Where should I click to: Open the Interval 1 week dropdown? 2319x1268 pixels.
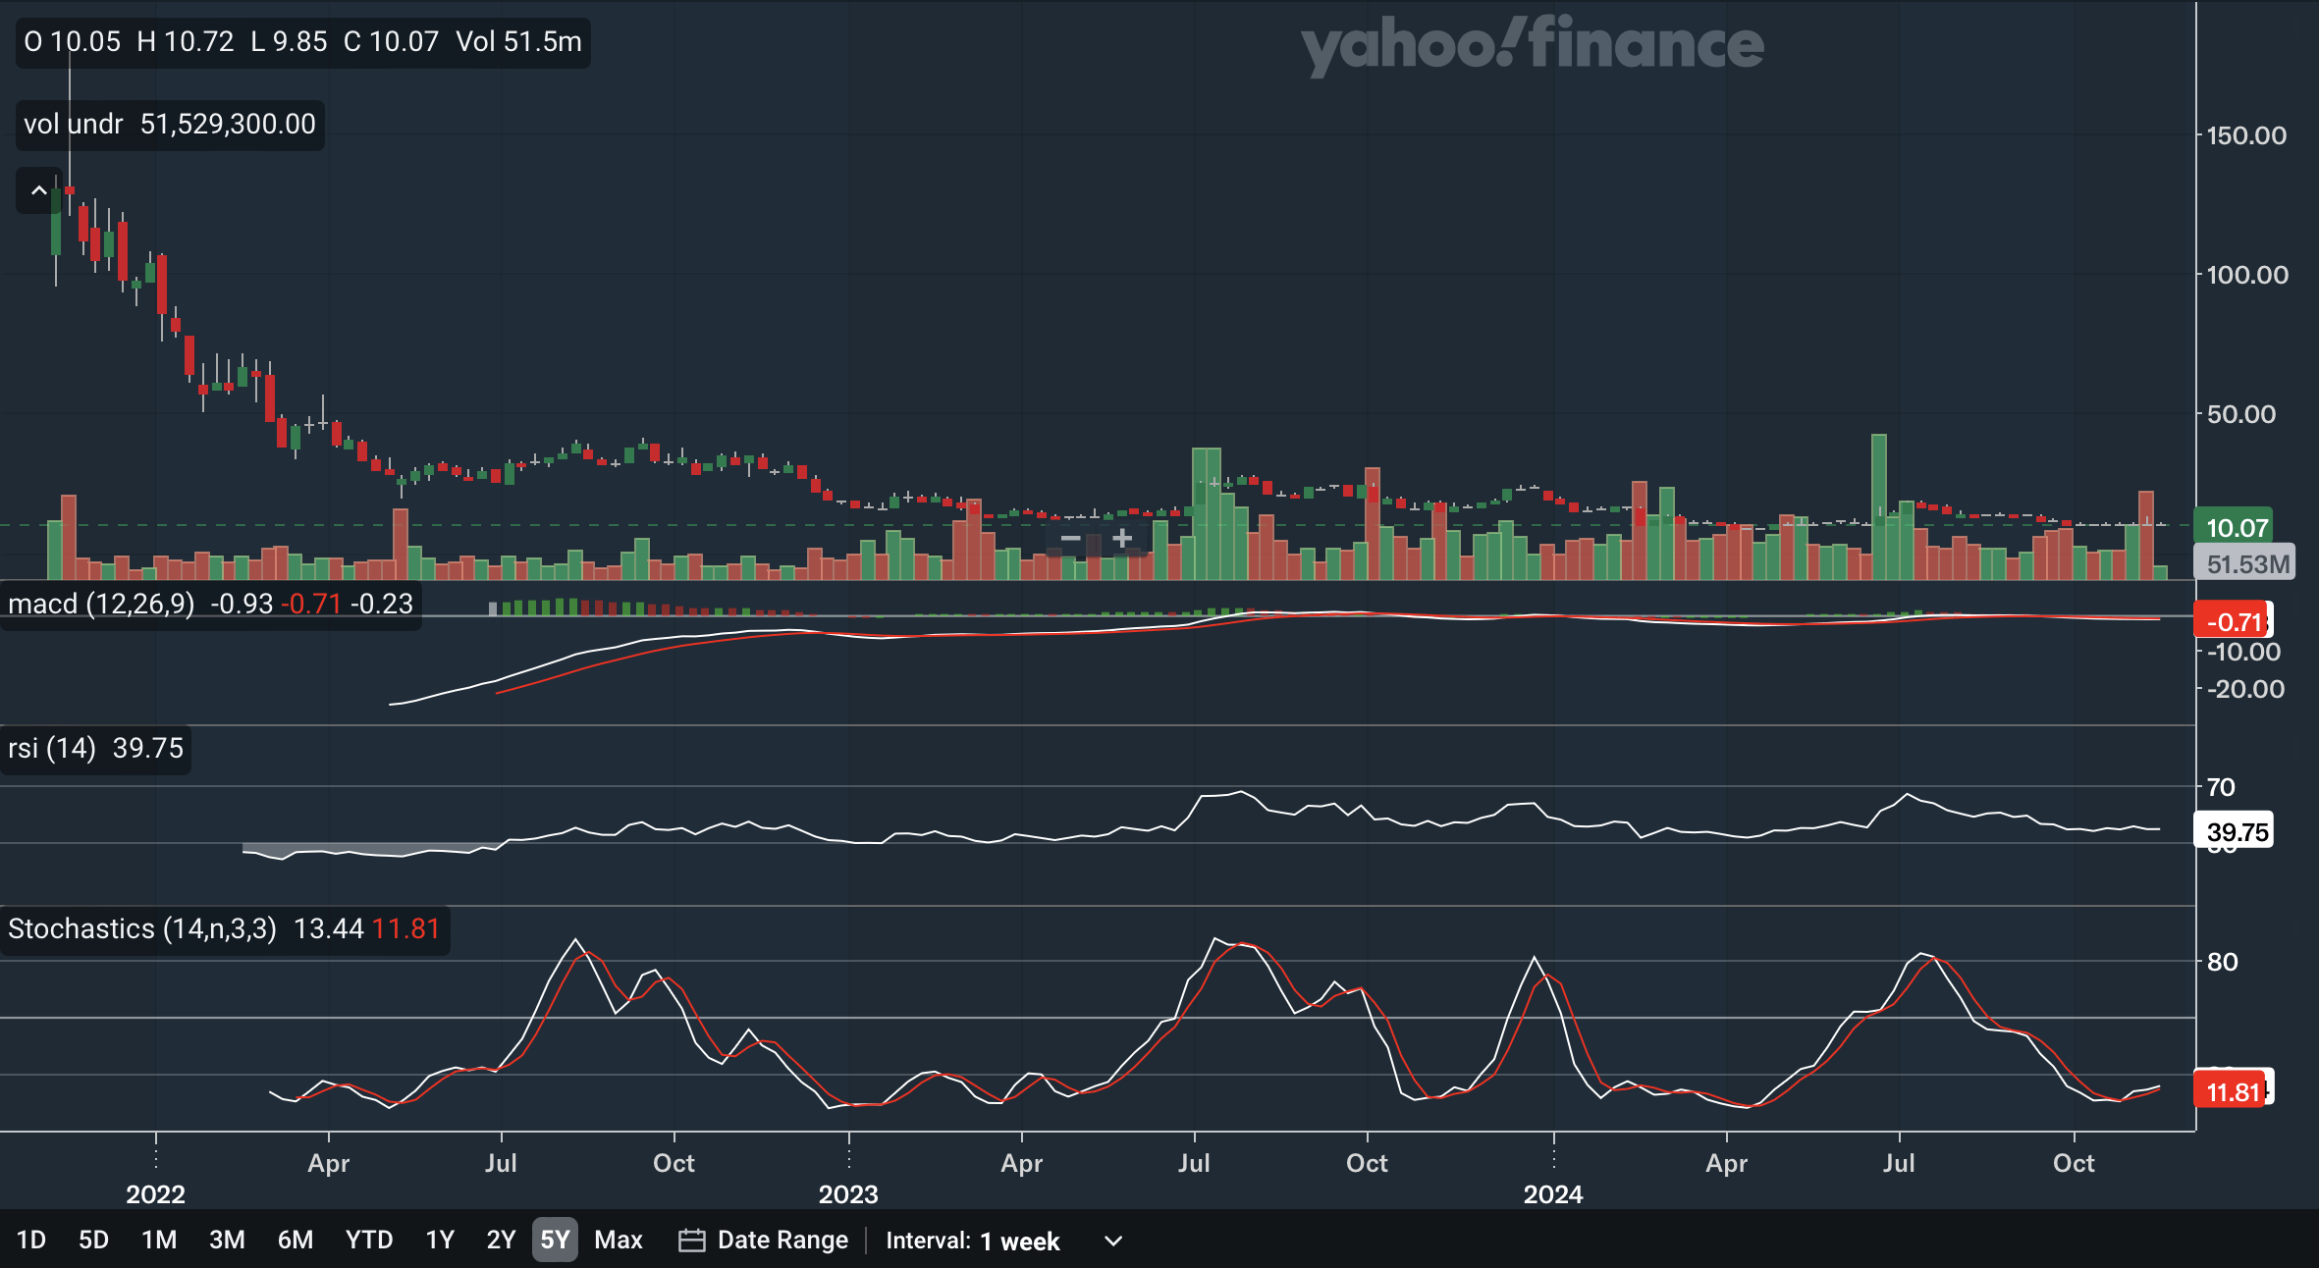click(x=1019, y=1241)
